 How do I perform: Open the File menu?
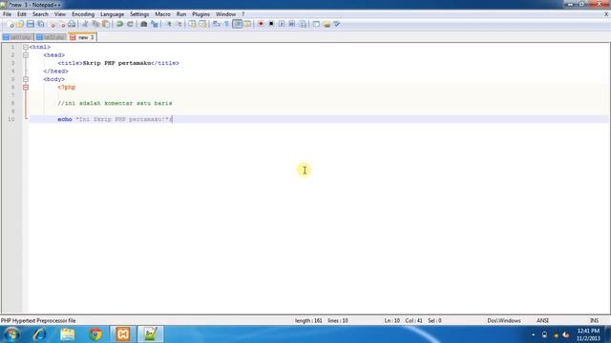tap(7, 14)
